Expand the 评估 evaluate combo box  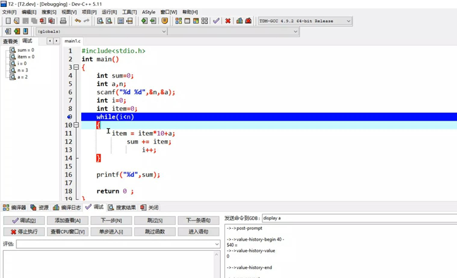click(217, 244)
